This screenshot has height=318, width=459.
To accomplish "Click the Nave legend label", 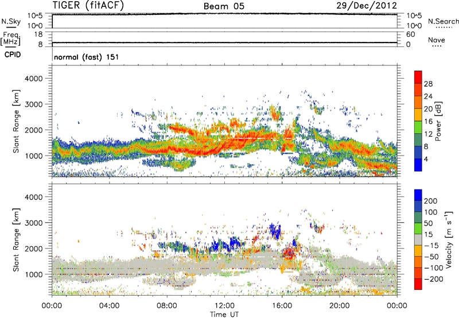I will [437, 40].
